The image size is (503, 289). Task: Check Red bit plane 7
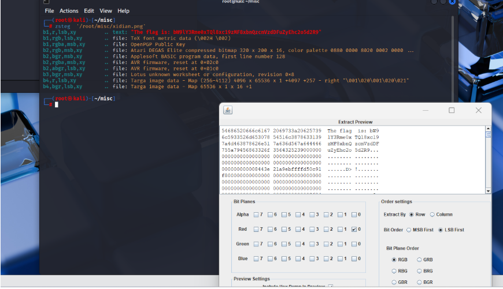pos(256,230)
